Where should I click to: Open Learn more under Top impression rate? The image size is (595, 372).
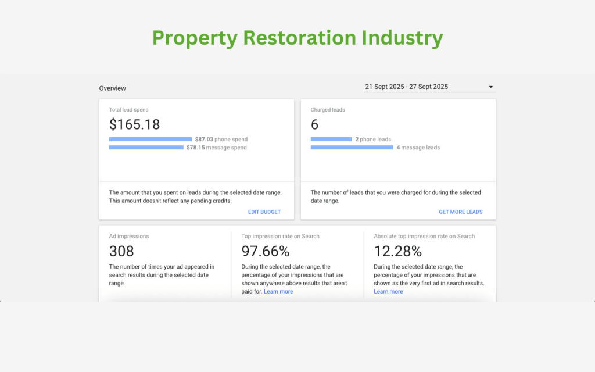tap(278, 292)
